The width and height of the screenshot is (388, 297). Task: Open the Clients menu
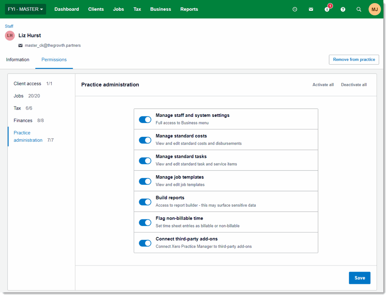(x=96, y=9)
